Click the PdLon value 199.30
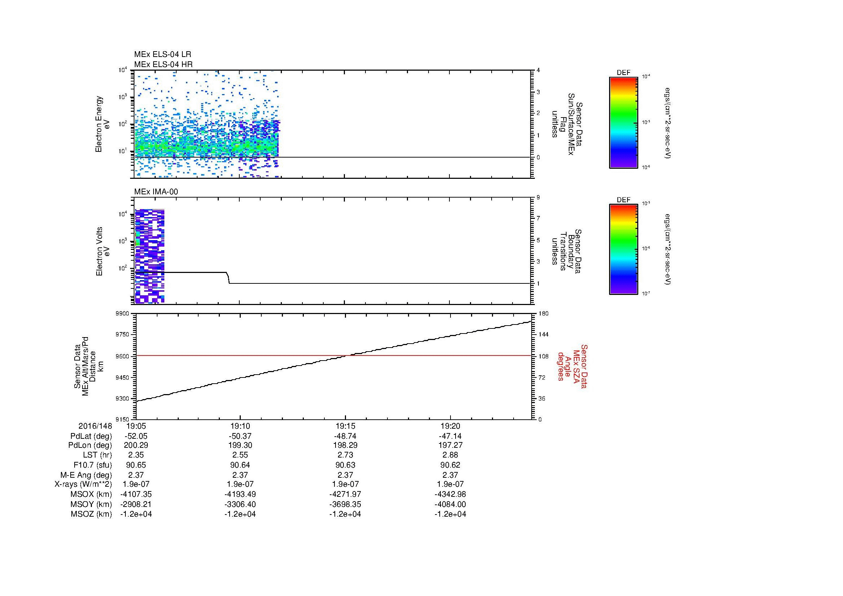Image resolution: width=843 pixels, height=596 pixels. 240,445
